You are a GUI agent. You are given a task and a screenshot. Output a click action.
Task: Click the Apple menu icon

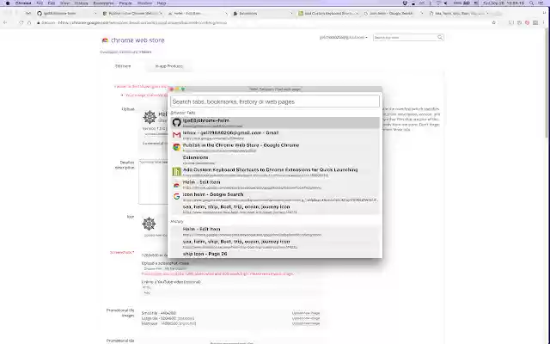8,3
